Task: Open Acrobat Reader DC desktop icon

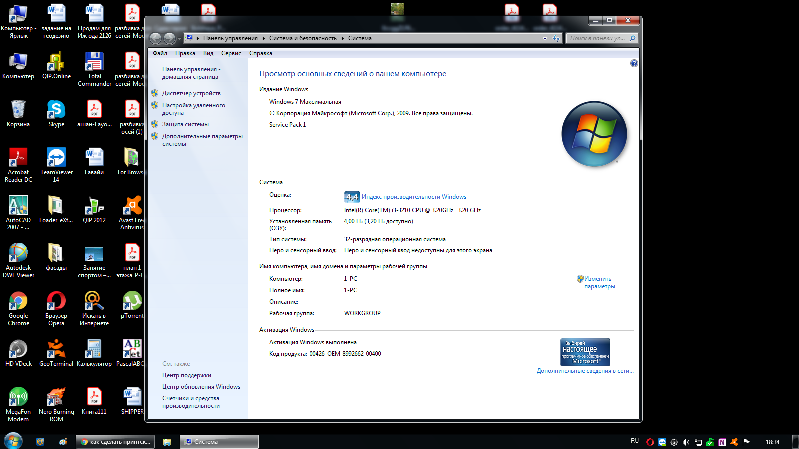Action: [18, 165]
